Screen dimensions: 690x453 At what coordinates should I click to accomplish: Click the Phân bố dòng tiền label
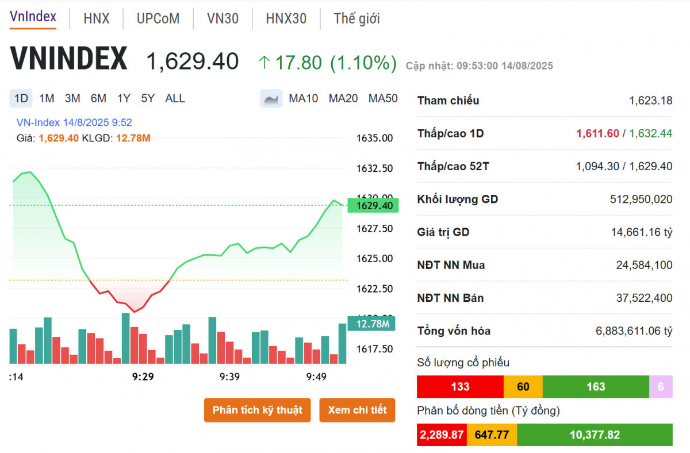click(488, 411)
